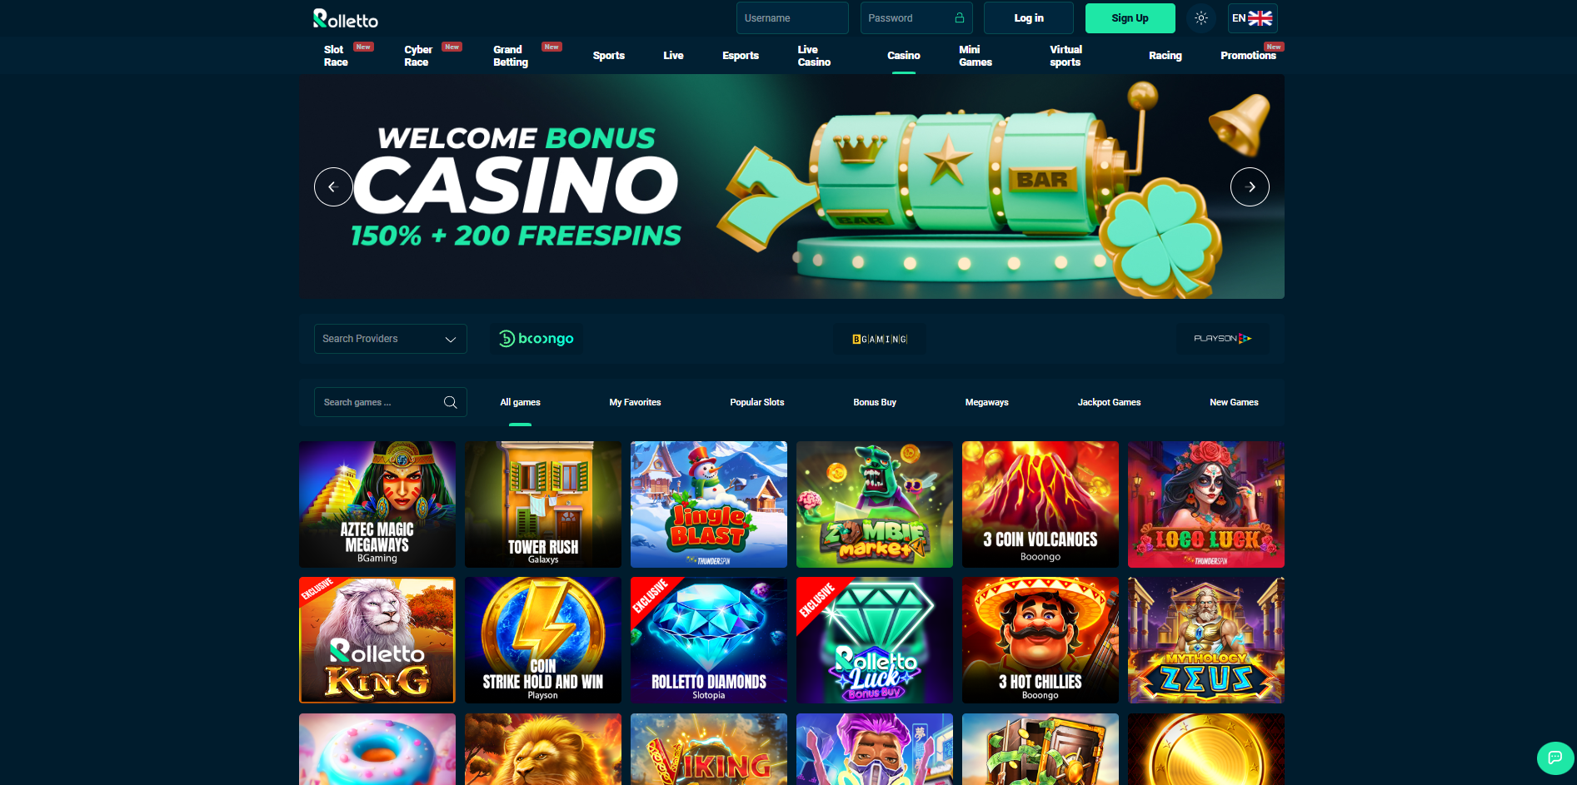
Task: Switch to the Popular Slots tab
Action: point(756,402)
